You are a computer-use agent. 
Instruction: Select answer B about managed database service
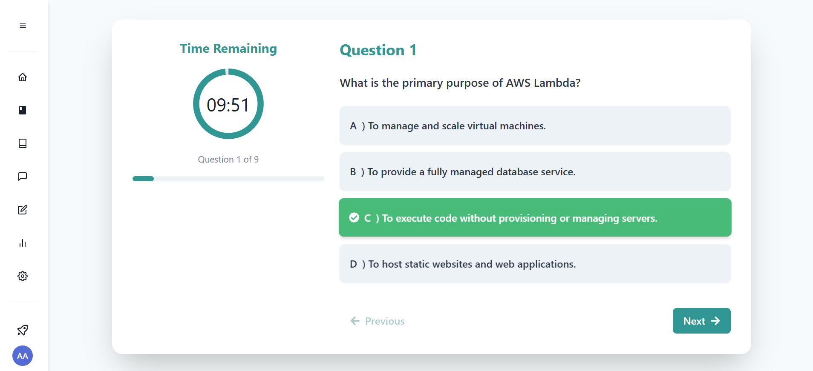tap(535, 172)
